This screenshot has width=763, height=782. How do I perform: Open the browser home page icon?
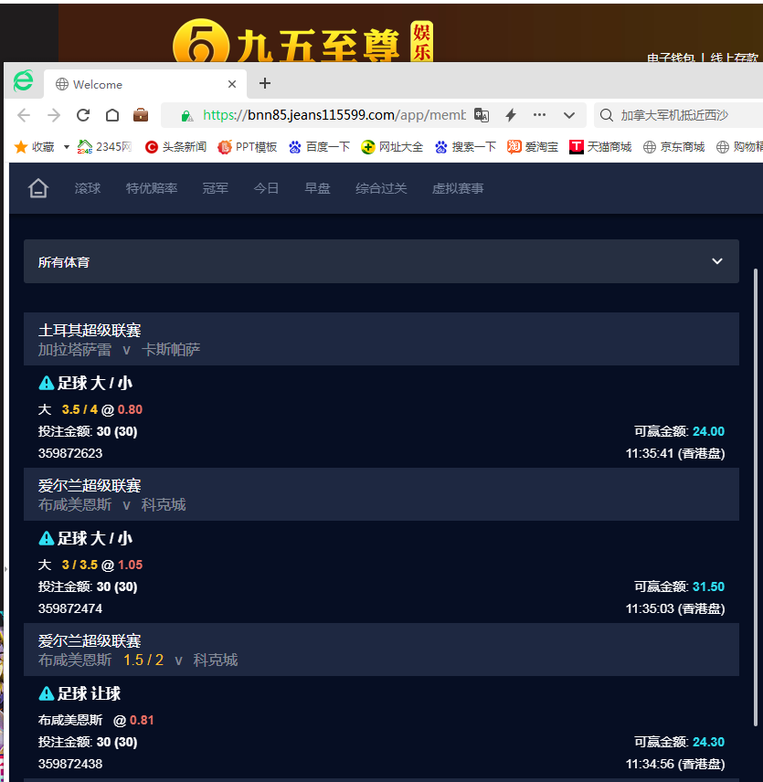(112, 116)
